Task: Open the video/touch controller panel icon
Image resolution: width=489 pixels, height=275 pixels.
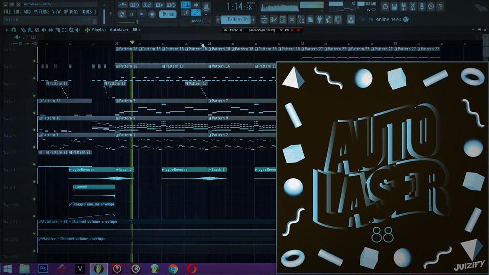Action: (x=338, y=19)
